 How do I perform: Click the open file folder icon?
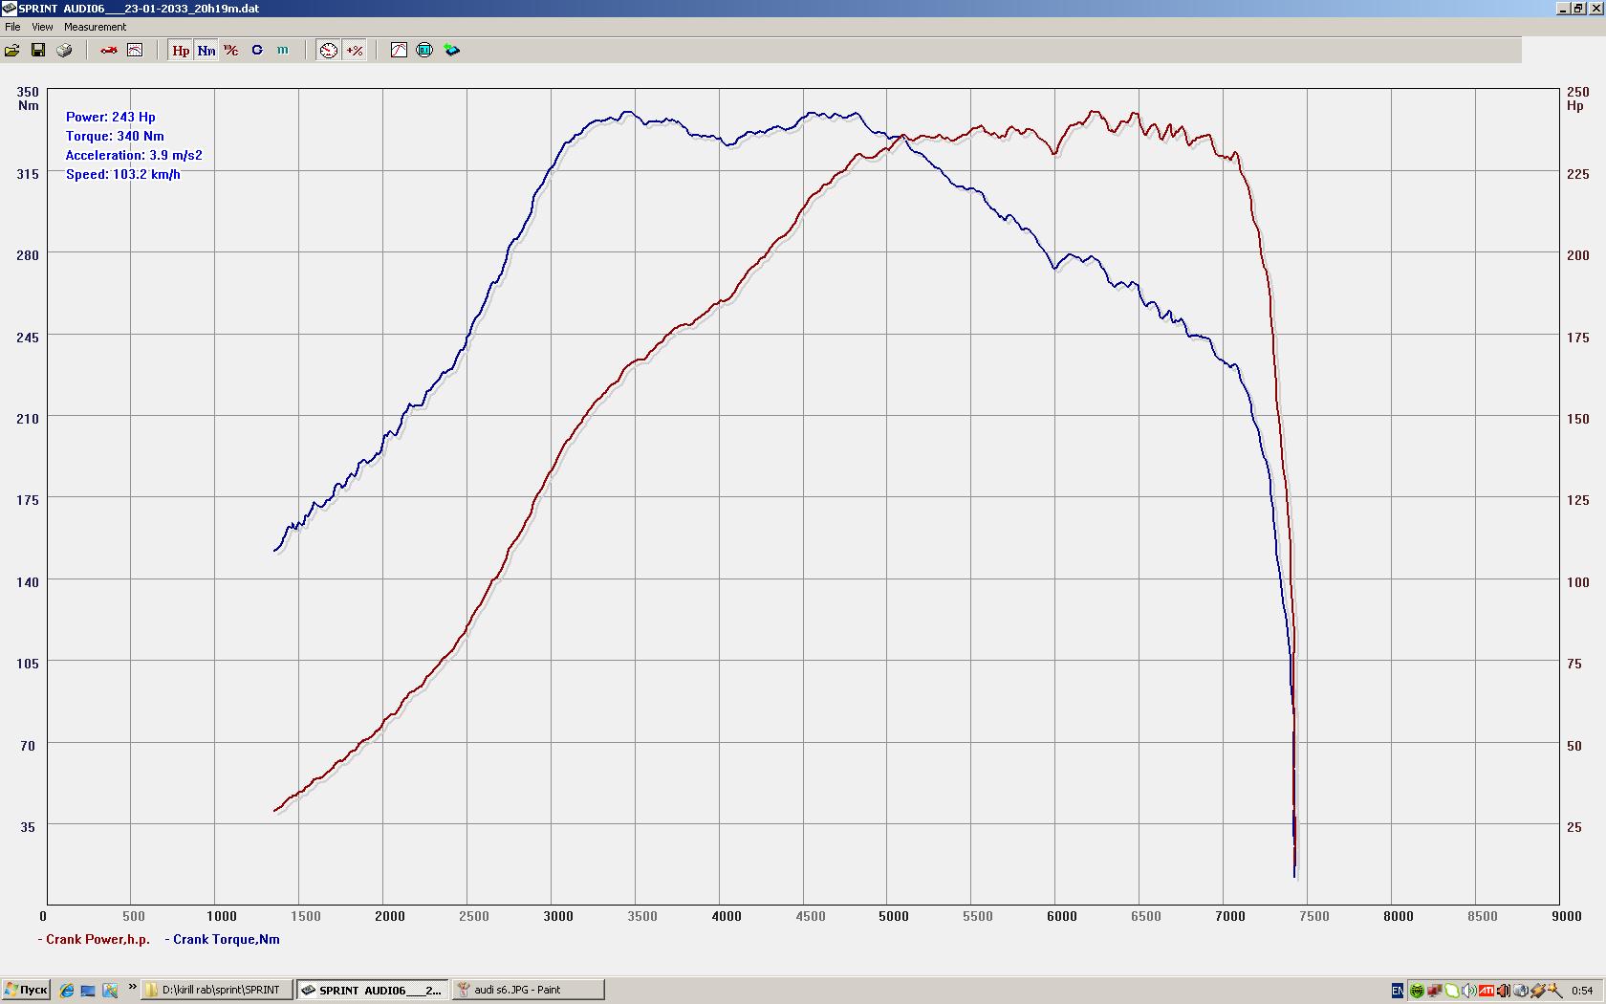(12, 50)
